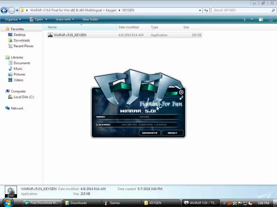Click the keygen License field

click(144, 125)
